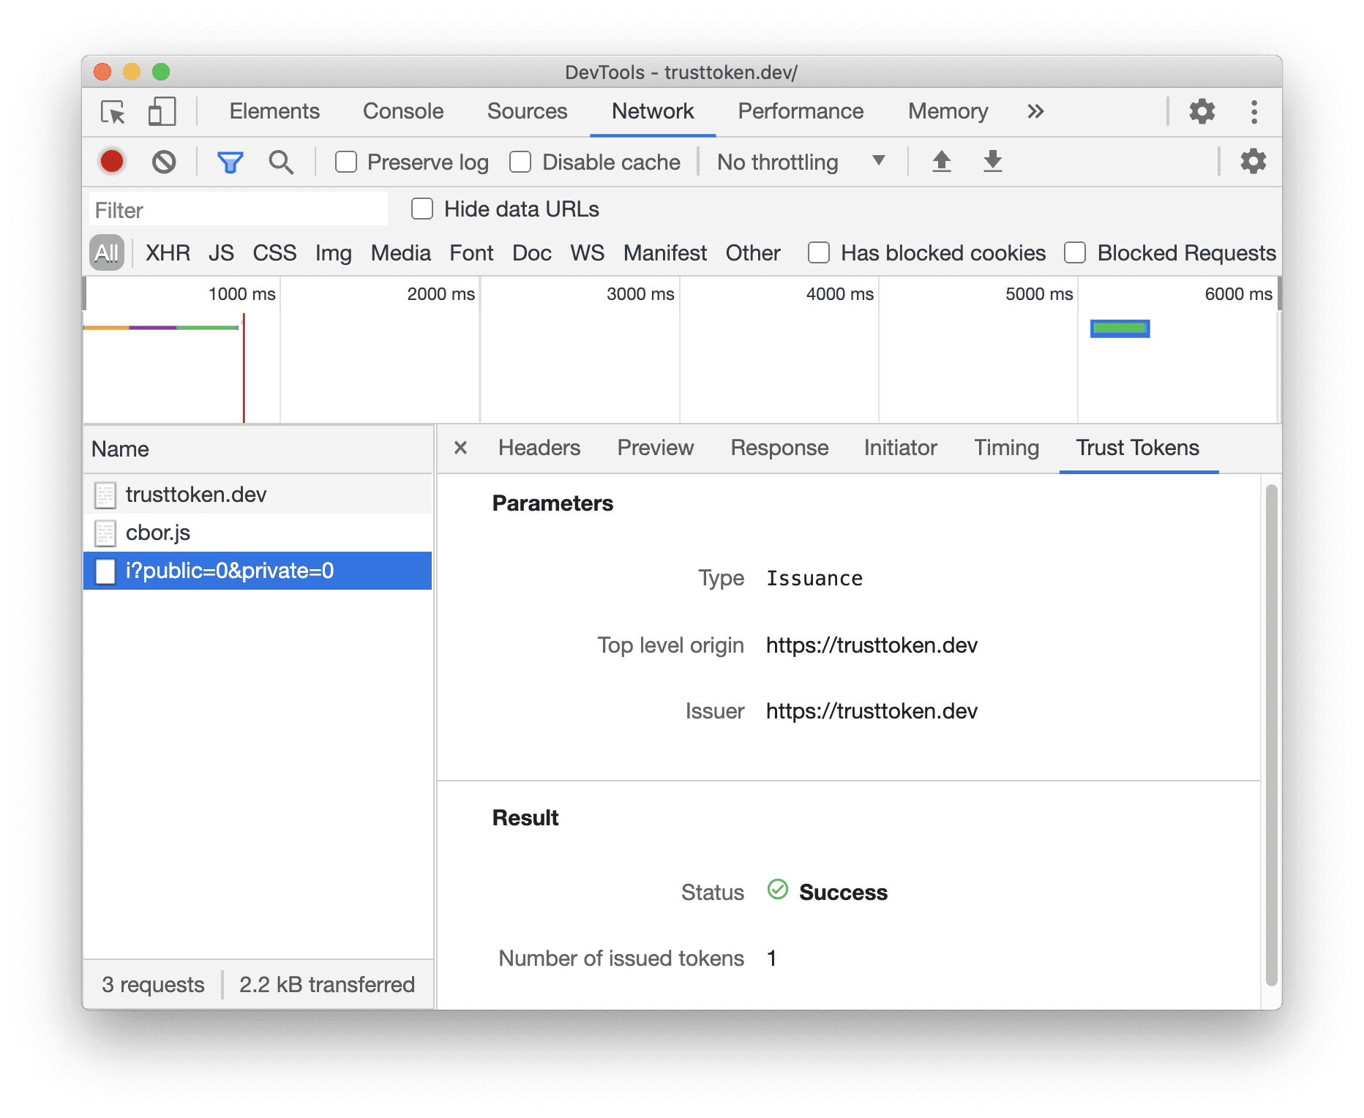The height and width of the screenshot is (1118, 1364).
Task: Toggle the device emulation toolbar
Action: pyautogui.click(x=160, y=111)
